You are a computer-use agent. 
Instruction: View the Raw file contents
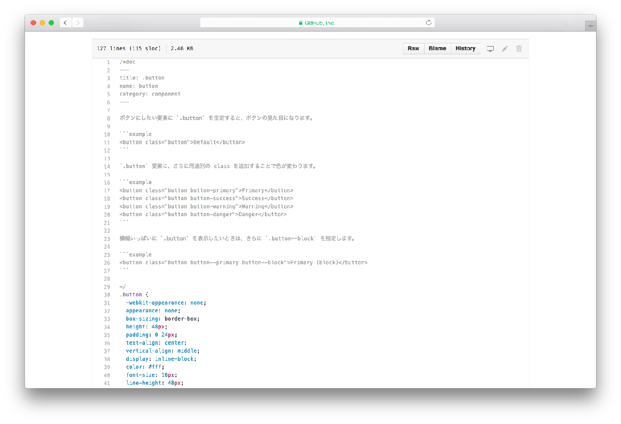point(413,49)
